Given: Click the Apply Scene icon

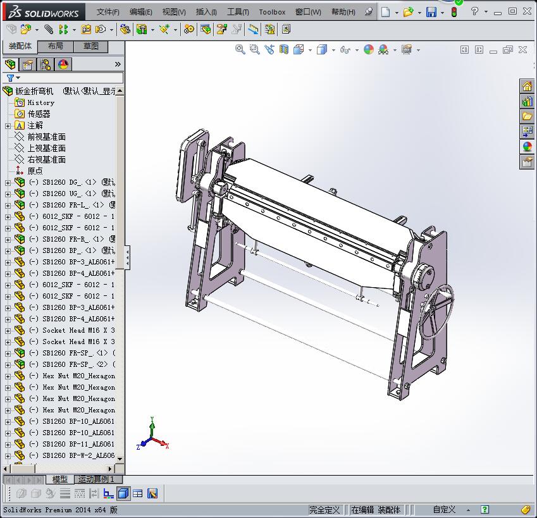Looking at the screenshot, I should pyautogui.click(x=383, y=49).
